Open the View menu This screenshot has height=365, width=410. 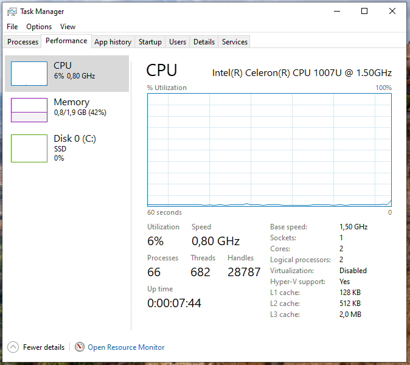click(68, 27)
